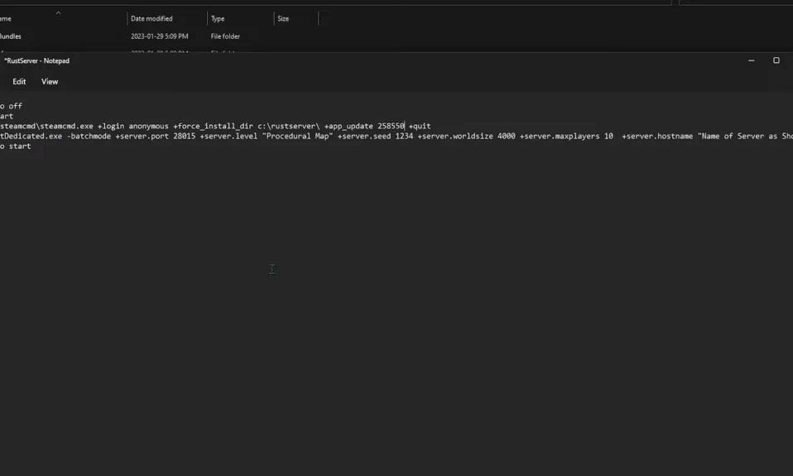Screen dimensions: 793x476
Task: Click the +login anonymous text
Action: coord(133,126)
